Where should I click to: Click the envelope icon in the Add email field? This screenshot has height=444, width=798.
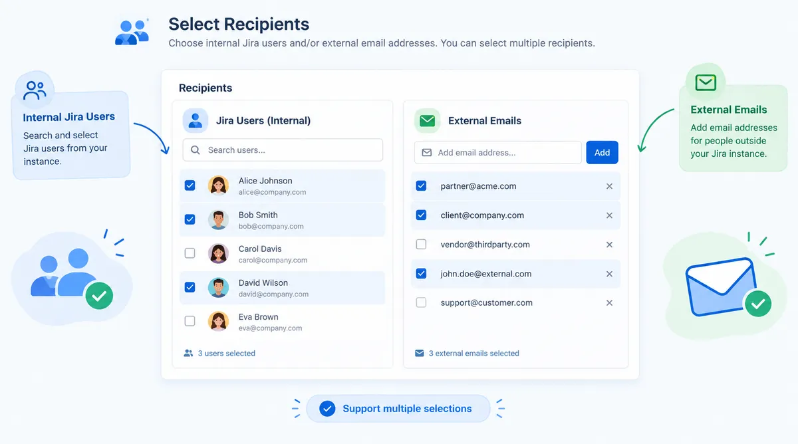[x=427, y=153]
